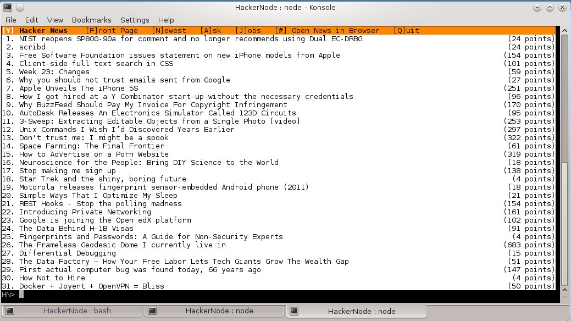Open the Settings menu
571x321 pixels.
point(135,20)
